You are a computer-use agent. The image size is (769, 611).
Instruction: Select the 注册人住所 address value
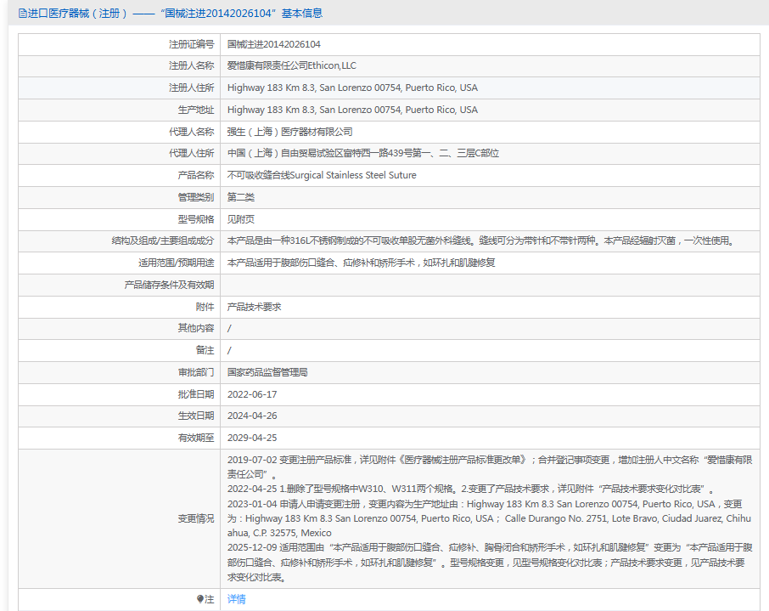(352, 88)
